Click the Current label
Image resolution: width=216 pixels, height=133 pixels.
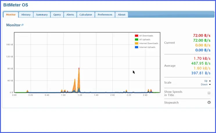170,43
